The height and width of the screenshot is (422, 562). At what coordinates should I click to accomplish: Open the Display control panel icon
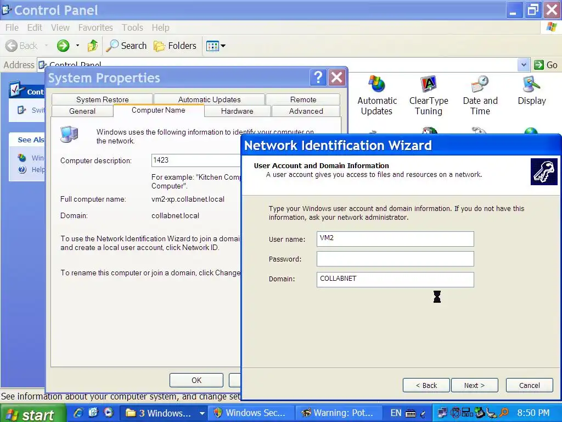531,91
